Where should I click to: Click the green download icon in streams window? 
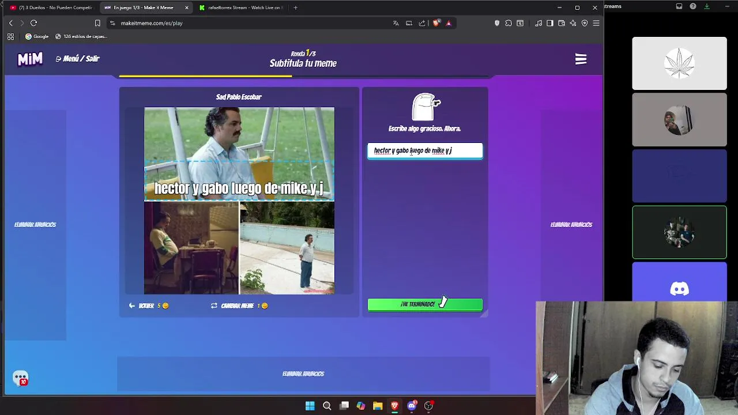707,6
